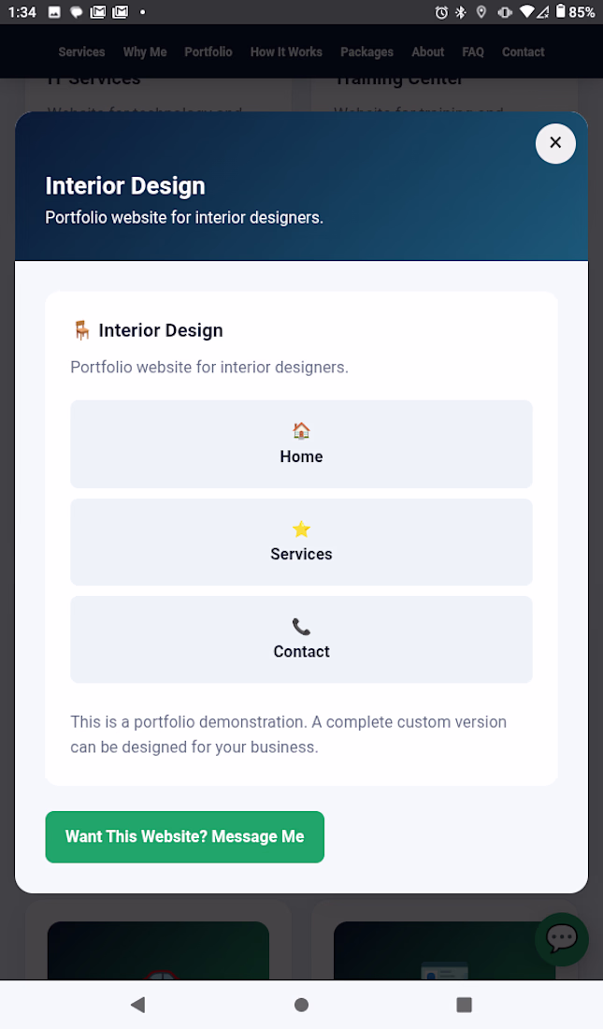The height and width of the screenshot is (1029, 603).
Task: Tap the chair icon beside Interior Design
Action: pos(81,330)
